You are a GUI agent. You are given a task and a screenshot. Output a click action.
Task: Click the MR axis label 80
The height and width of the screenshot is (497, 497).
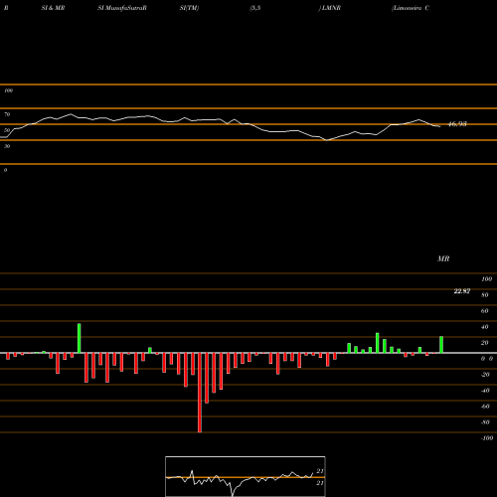[x=485, y=295]
